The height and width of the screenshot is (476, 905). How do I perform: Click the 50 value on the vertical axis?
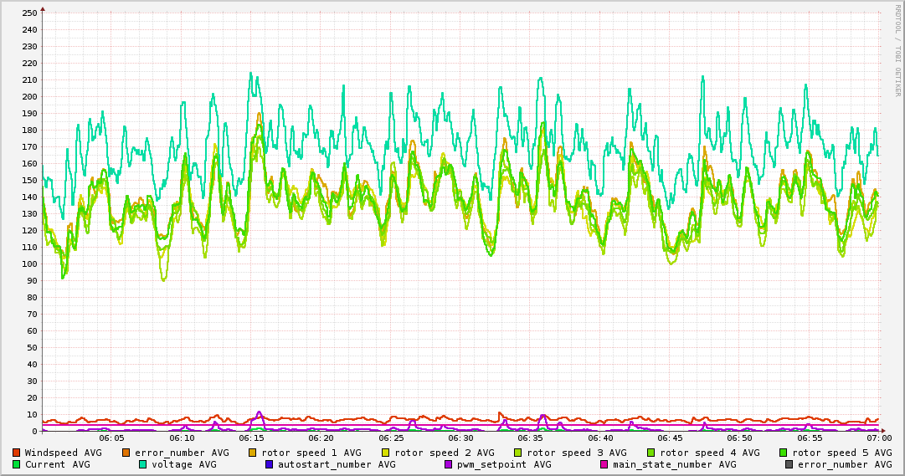point(32,347)
